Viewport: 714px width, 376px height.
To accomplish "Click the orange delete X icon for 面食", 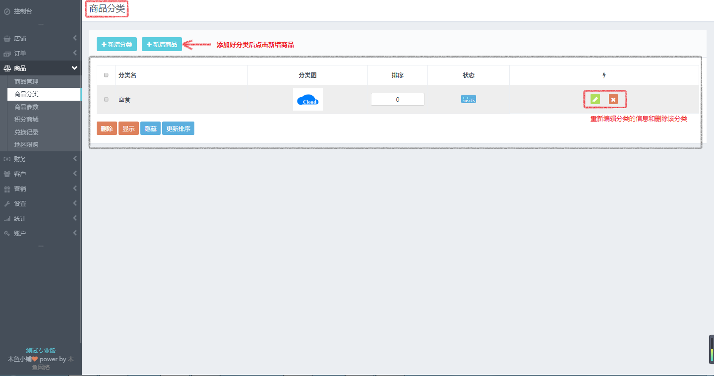I will point(613,99).
